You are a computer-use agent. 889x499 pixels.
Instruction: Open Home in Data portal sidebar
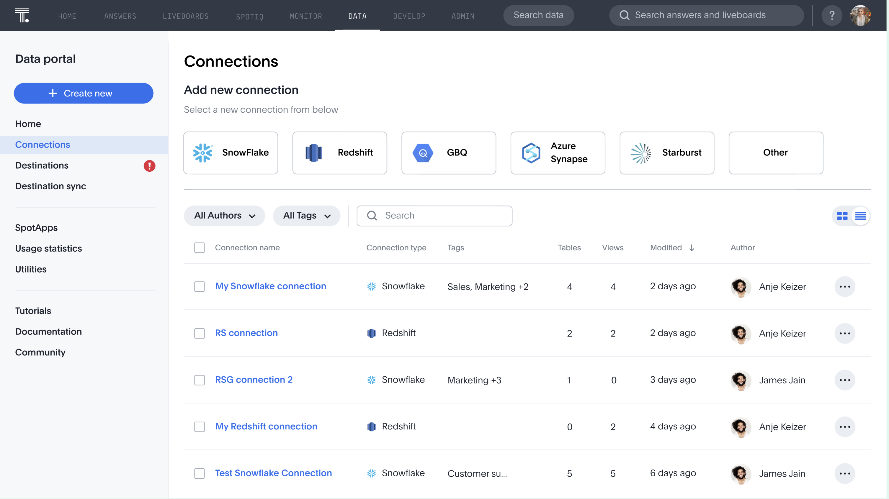pyautogui.click(x=28, y=124)
